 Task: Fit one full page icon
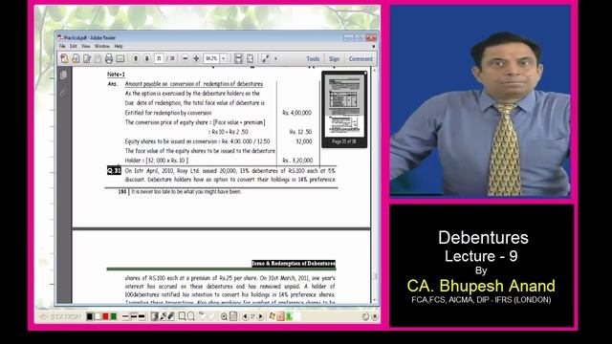click(250, 58)
